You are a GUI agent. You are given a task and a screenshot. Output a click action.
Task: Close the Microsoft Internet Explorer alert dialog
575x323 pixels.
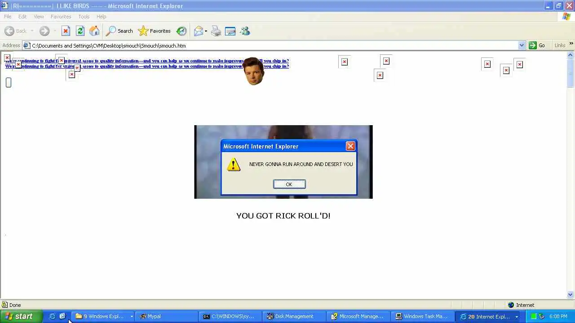(x=350, y=146)
